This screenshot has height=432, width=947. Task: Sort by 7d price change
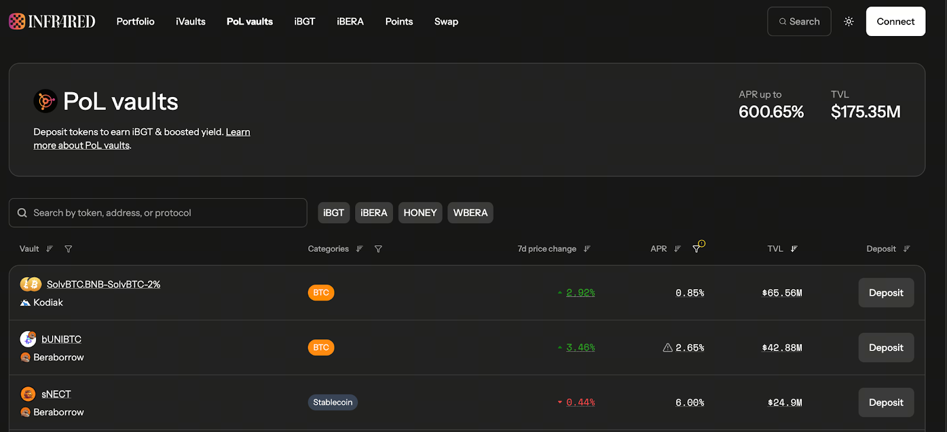587,249
